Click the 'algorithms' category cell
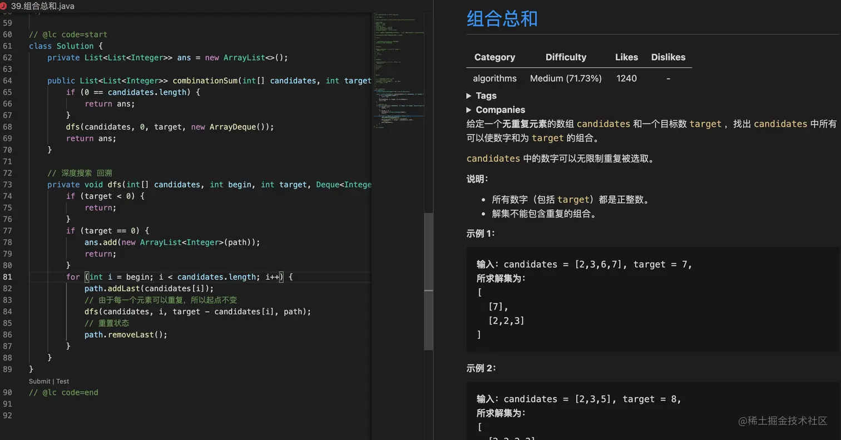Screen dimensions: 841x440 click(x=494, y=78)
